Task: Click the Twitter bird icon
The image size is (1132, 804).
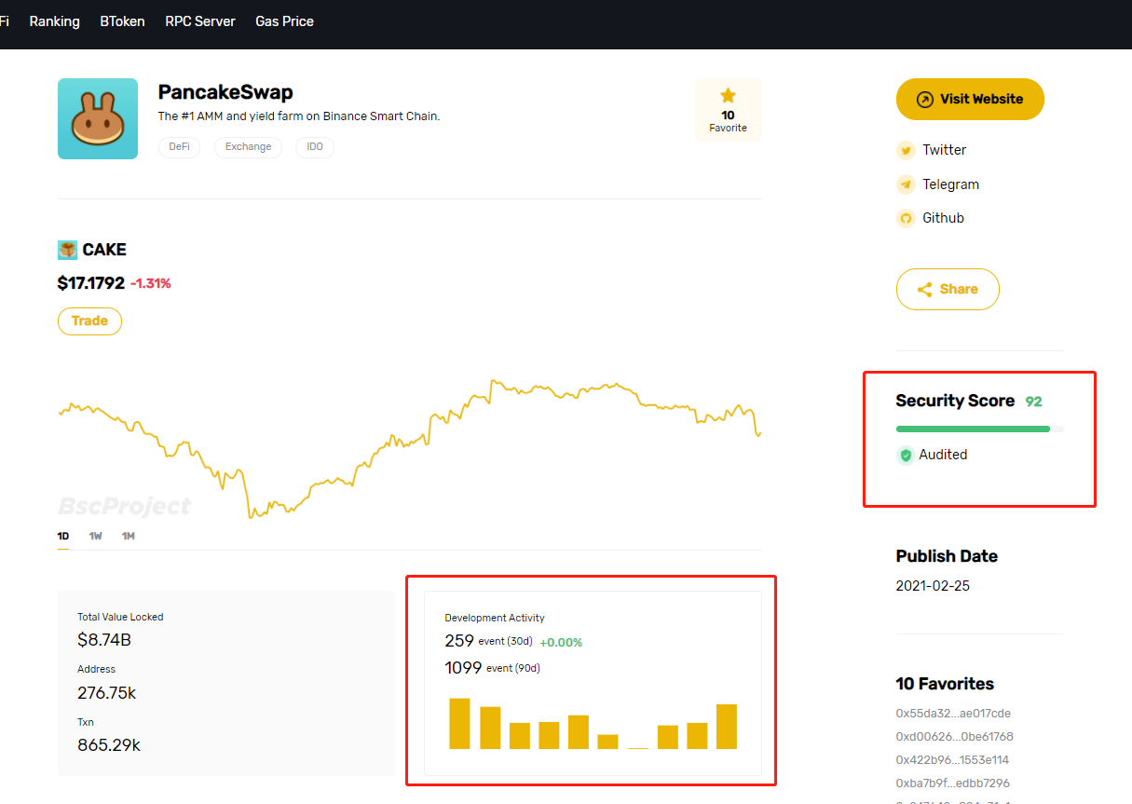Action: point(906,150)
